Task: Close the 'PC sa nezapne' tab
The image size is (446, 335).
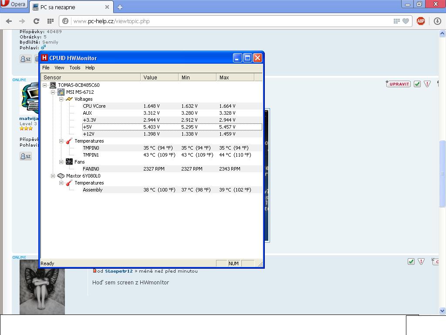Action: [x=107, y=7]
